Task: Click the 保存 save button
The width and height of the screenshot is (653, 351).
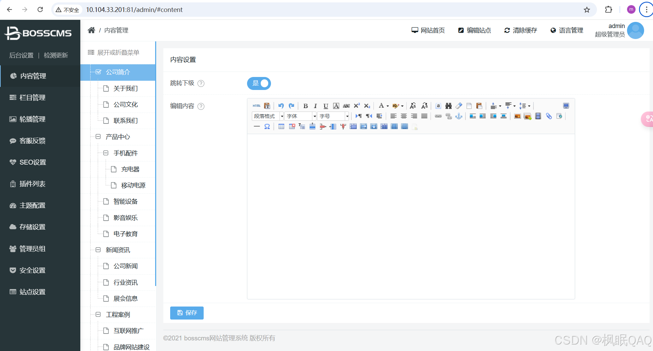Action: (187, 313)
